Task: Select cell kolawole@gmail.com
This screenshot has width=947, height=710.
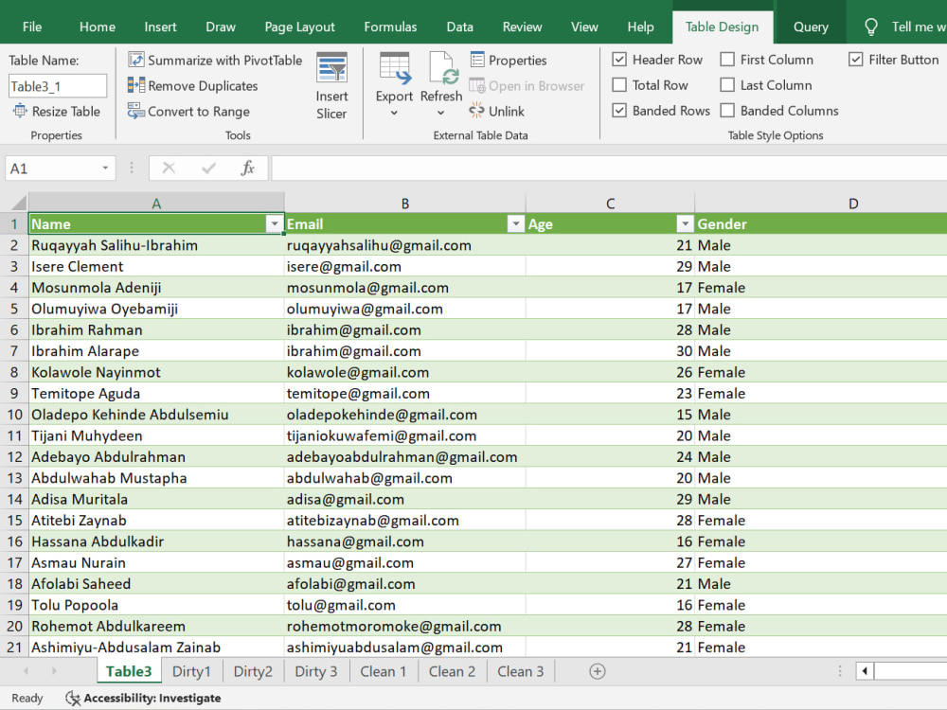Action: [x=404, y=372]
